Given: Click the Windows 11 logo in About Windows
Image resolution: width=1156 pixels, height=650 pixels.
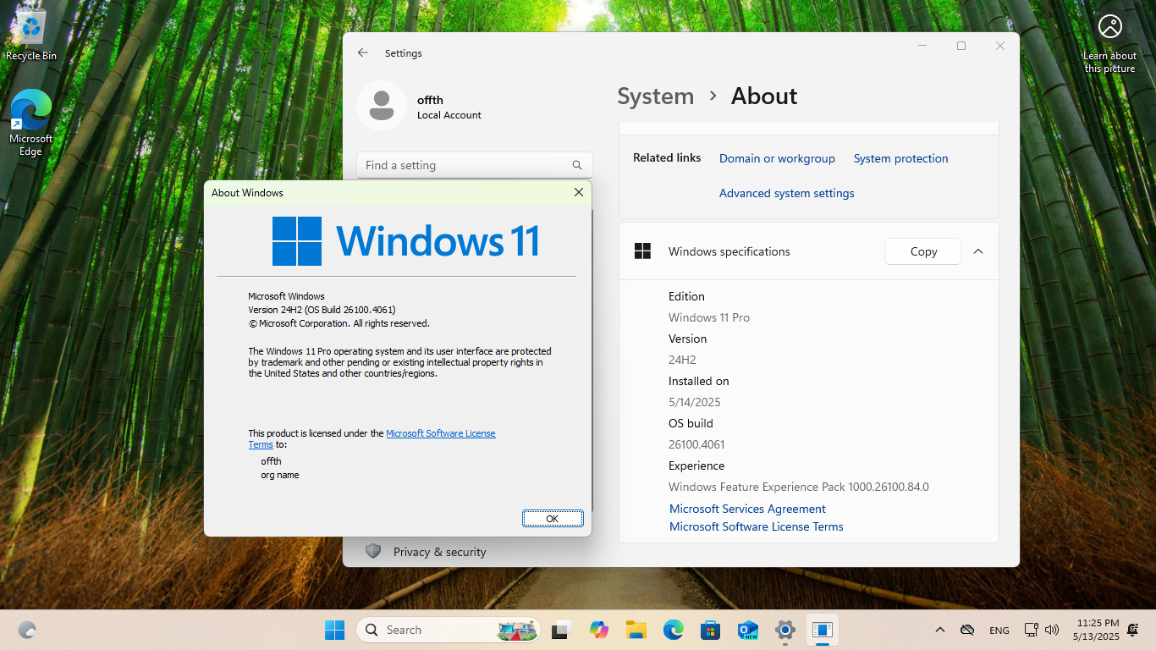Looking at the screenshot, I should pyautogui.click(x=406, y=241).
